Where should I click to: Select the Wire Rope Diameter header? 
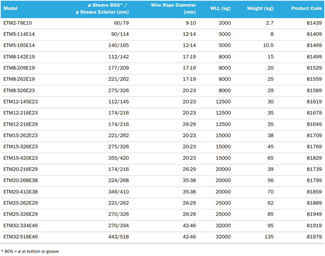(173, 8)
